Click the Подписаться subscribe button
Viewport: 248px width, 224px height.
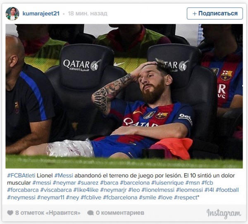[215, 14]
